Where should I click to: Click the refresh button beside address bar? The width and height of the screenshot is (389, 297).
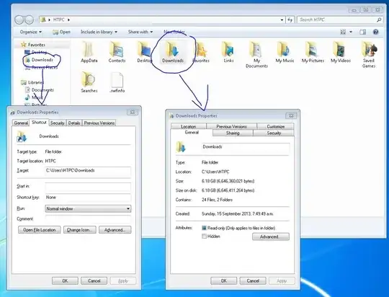coord(290,19)
